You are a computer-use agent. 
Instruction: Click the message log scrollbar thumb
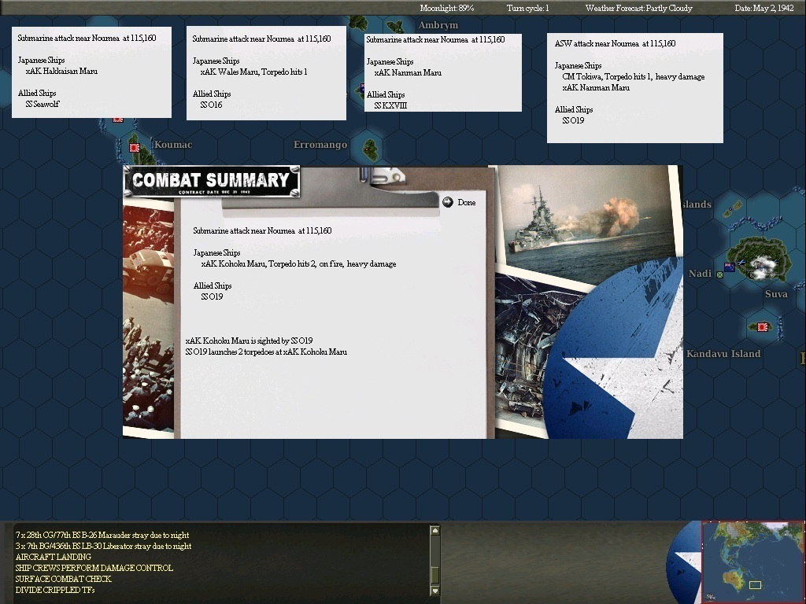pos(434,575)
